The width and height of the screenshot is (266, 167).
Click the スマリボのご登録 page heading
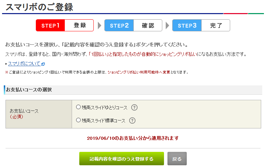[39, 7]
